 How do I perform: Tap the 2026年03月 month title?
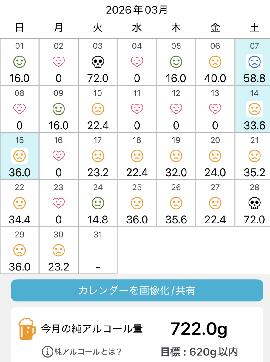(x=137, y=10)
